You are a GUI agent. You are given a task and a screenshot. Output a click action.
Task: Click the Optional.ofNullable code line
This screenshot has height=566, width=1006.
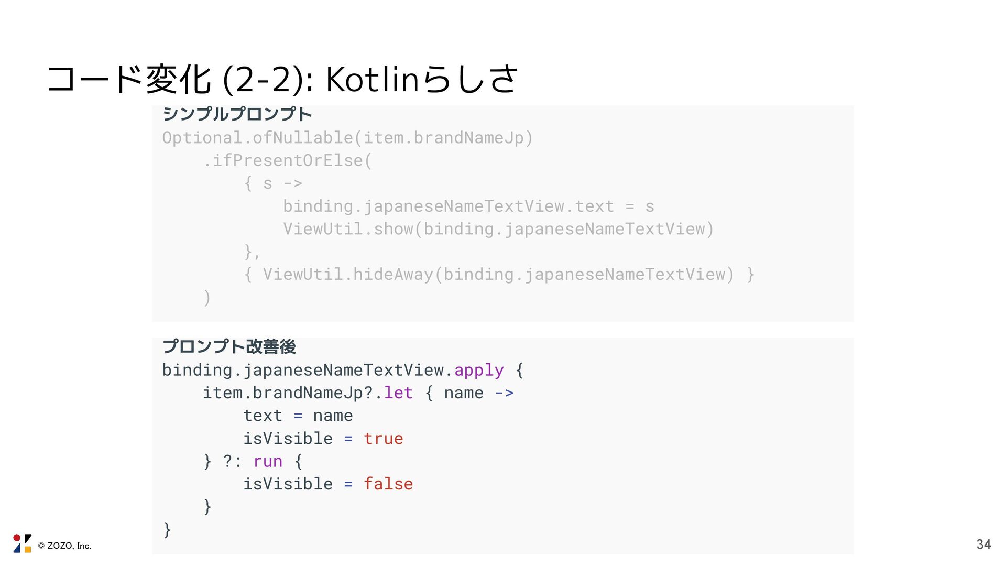pos(347,138)
